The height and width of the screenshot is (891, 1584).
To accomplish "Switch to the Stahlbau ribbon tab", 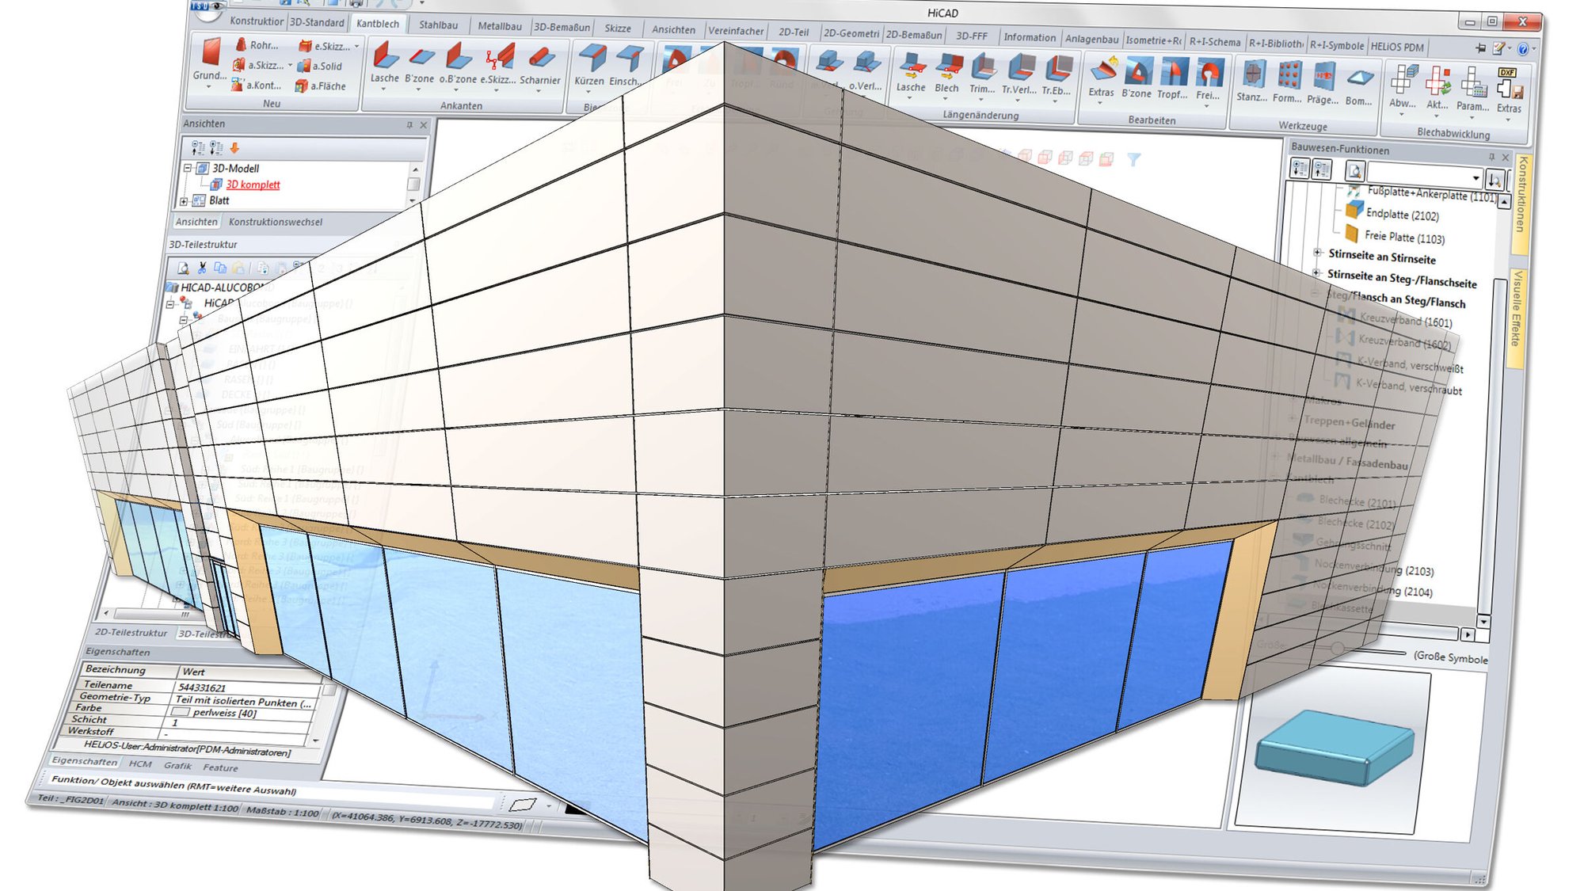I will pyautogui.click(x=440, y=25).
